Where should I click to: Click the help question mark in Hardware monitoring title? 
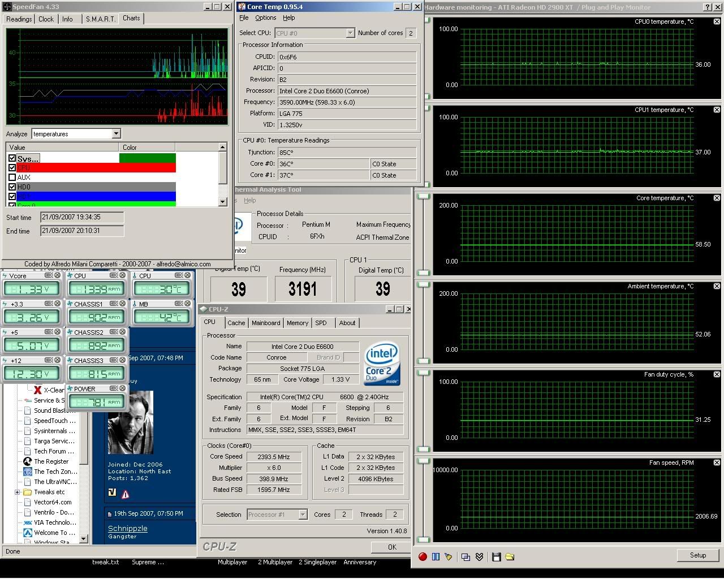[708, 7]
